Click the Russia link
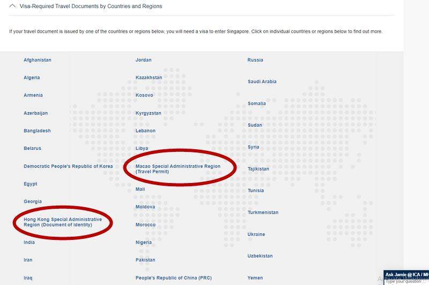The height and width of the screenshot is (285, 429). tap(255, 60)
